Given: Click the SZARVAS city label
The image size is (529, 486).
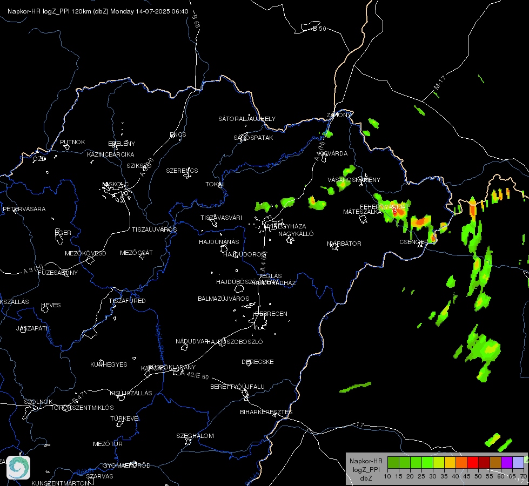Looking at the screenshot, I should (x=99, y=476).
